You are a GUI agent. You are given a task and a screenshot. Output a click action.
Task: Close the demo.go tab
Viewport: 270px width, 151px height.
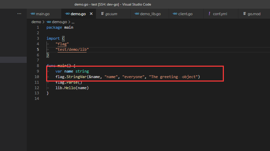point(91,14)
